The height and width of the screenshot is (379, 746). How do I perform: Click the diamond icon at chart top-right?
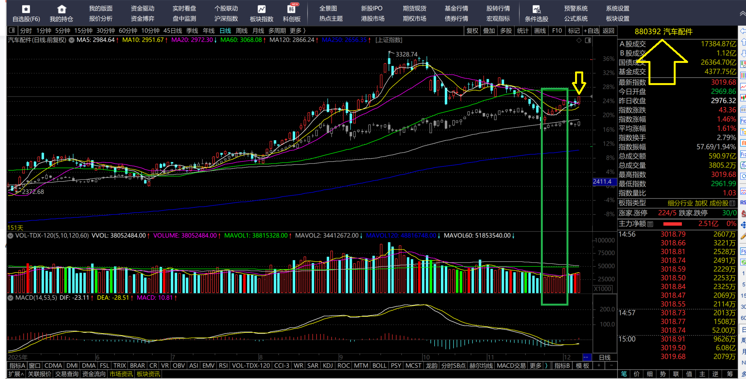point(579,40)
